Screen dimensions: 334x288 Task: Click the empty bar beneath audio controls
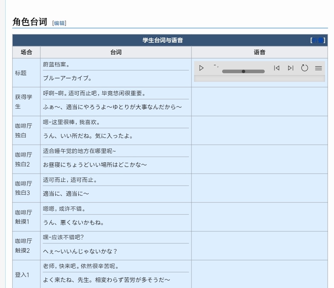pos(259,78)
